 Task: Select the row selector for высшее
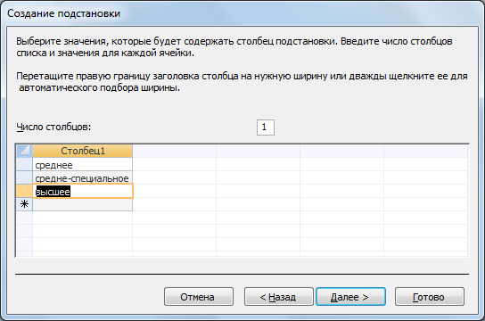24,191
